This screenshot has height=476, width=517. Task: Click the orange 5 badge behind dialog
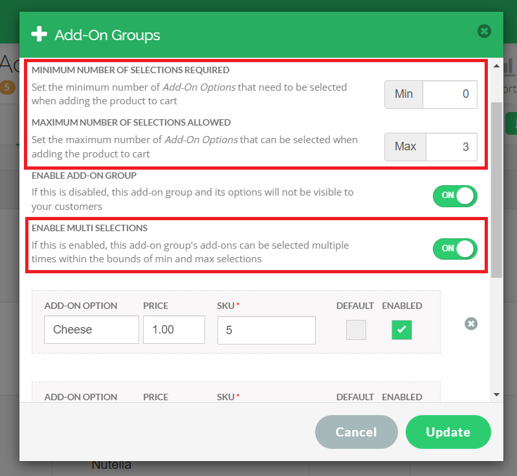pos(8,87)
